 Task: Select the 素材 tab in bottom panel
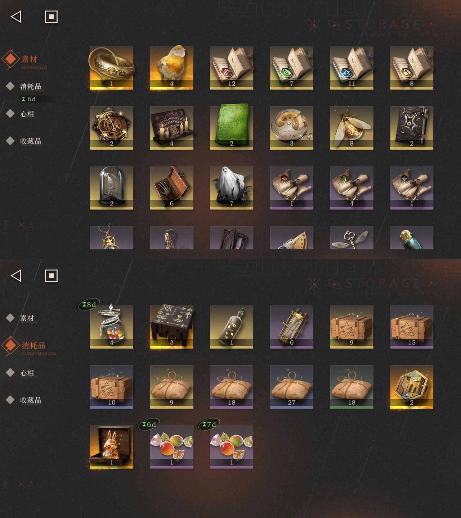point(27,318)
